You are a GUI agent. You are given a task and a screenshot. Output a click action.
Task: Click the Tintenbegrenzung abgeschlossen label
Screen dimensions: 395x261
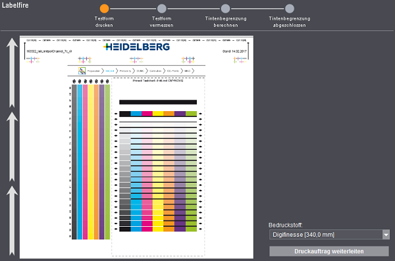[290, 22]
